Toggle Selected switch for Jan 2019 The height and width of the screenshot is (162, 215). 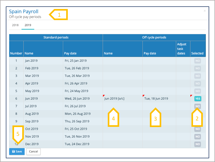pyautogui.click(x=198, y=61)
